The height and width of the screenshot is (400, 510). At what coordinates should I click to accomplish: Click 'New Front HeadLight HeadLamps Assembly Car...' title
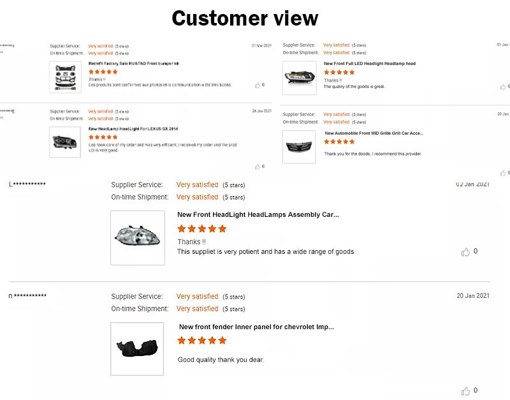pyautogui.click(x=258, y=215)
